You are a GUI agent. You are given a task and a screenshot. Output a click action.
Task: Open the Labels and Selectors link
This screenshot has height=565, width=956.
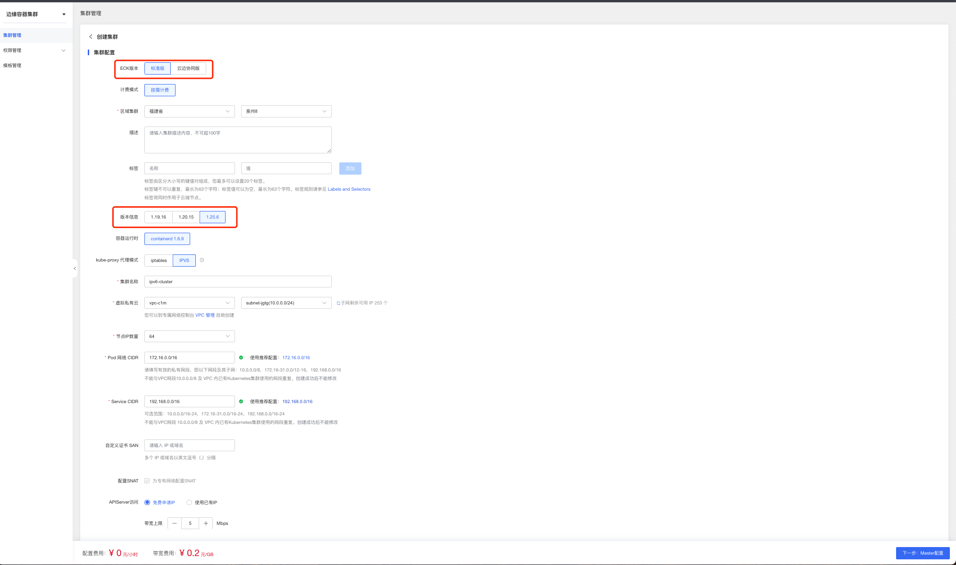(x=349, y=189)
